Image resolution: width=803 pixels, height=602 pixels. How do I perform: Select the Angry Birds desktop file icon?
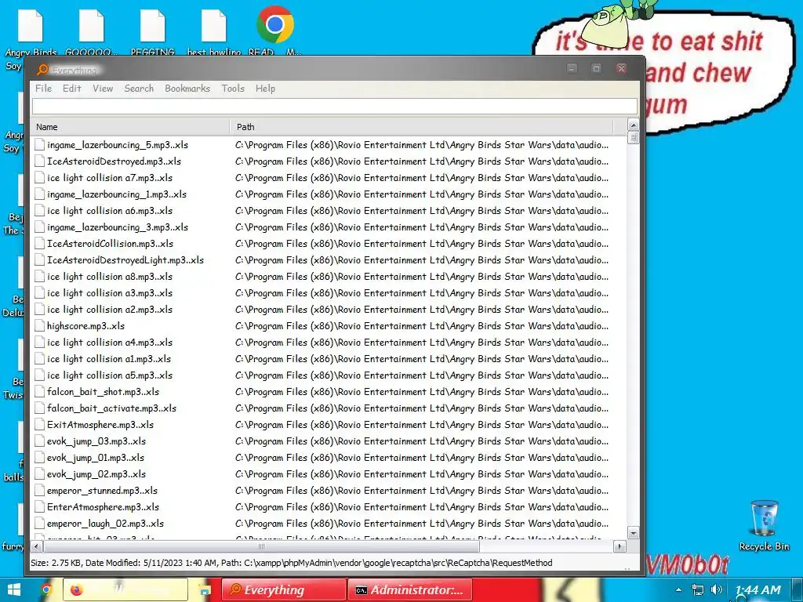pos(31,27)
